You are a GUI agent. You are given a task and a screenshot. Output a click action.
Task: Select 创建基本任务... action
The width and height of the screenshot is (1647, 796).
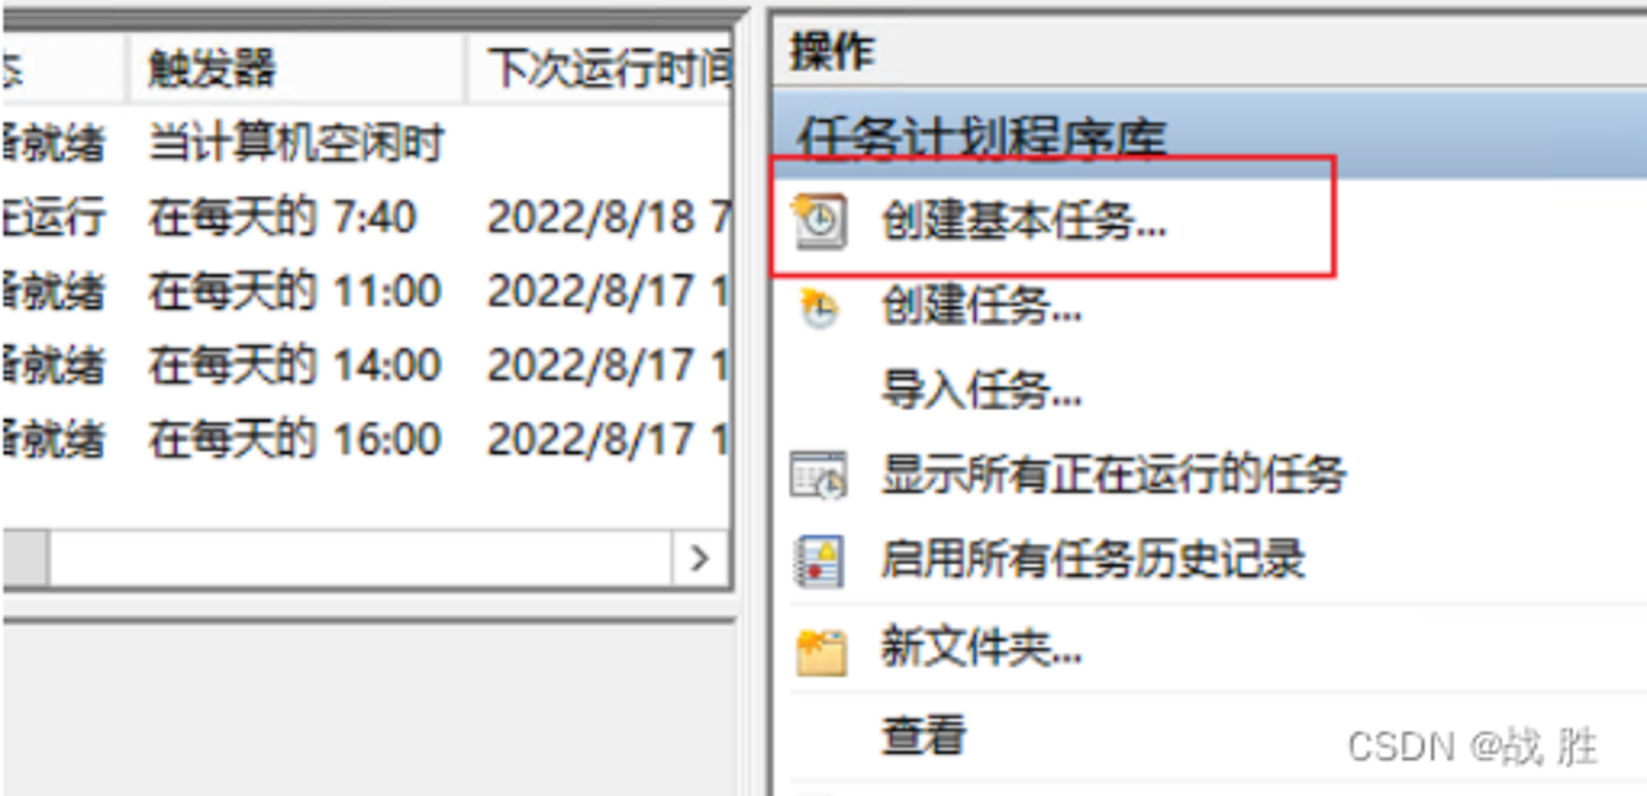pyautogui.click(x=1024, y=221)
